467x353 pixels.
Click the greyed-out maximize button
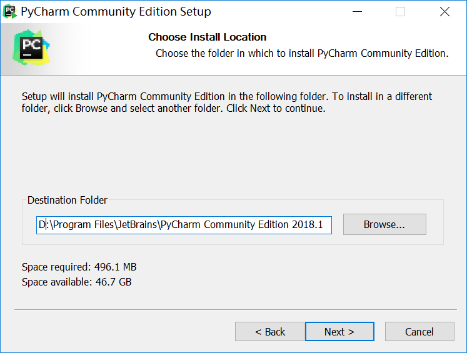click(x=400, y=12)
